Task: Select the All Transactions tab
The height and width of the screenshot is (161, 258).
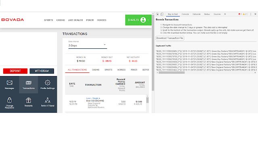Action: (77, 70)
